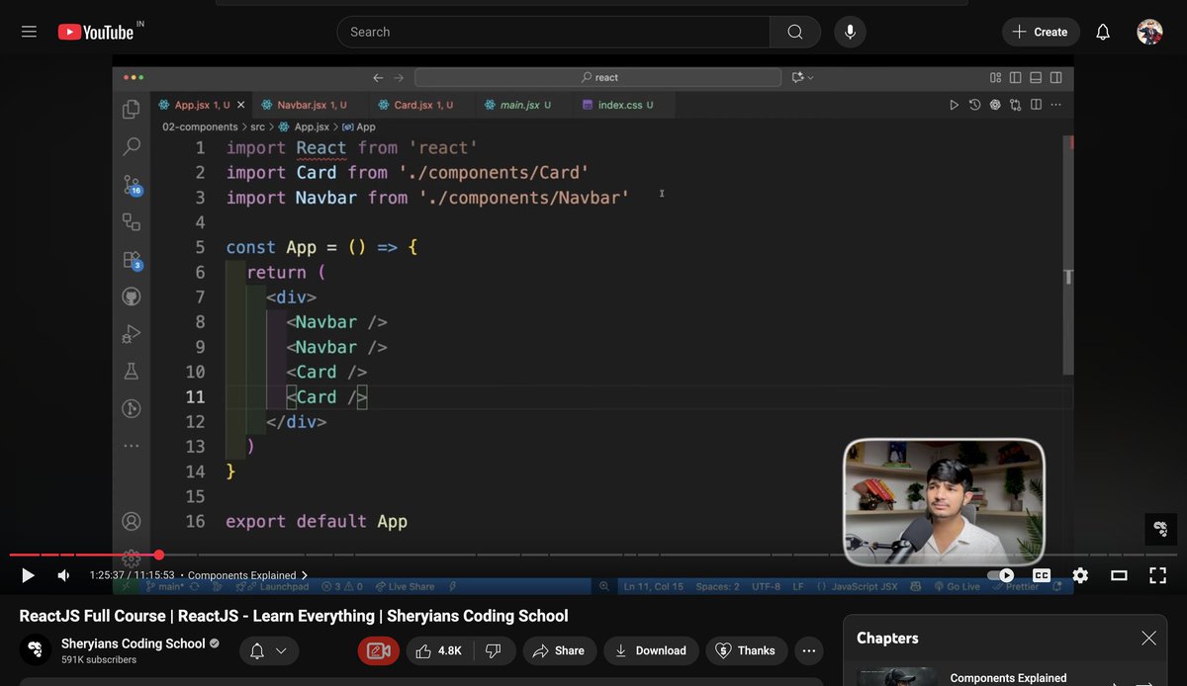Open the Testing flask icon
Screen dimensions: 1187x686
pos(131,372)
